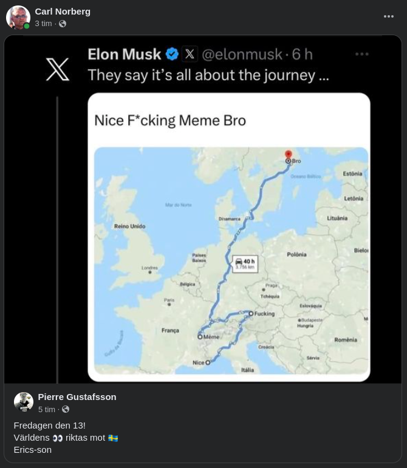Click the Pierre Gustafsson name link
This screenshot has width=407, height=468.
tap(77, 397)
